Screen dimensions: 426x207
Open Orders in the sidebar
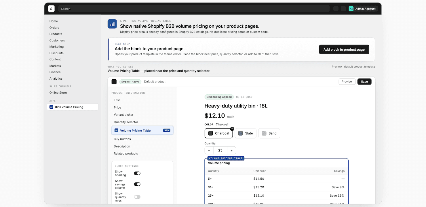click(54, 28)
